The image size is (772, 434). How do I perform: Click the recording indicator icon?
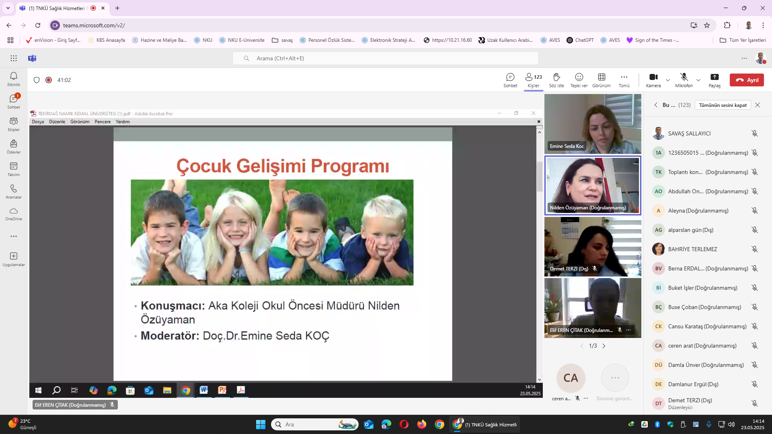pos(49,80)
